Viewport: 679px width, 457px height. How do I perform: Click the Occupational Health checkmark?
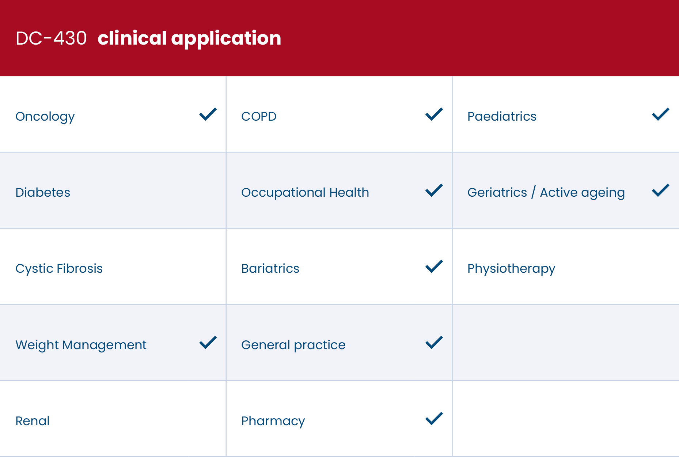coord(434,190)
